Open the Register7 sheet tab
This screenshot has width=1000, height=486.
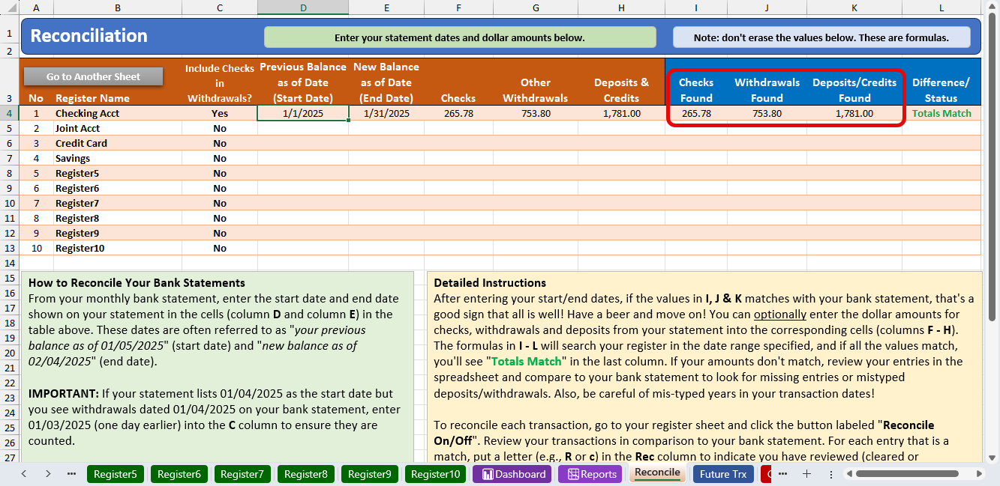click(242, 474)
